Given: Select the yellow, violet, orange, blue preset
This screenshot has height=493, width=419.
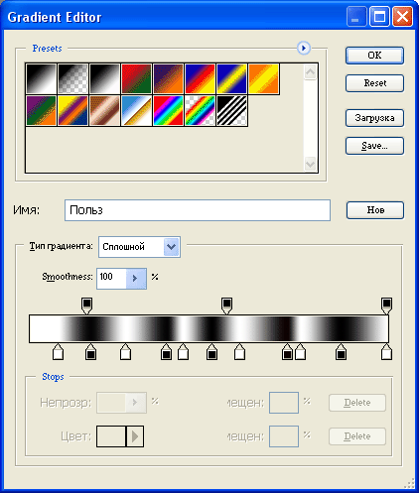Looking at the screenshot, I should [x=72, y=110].
